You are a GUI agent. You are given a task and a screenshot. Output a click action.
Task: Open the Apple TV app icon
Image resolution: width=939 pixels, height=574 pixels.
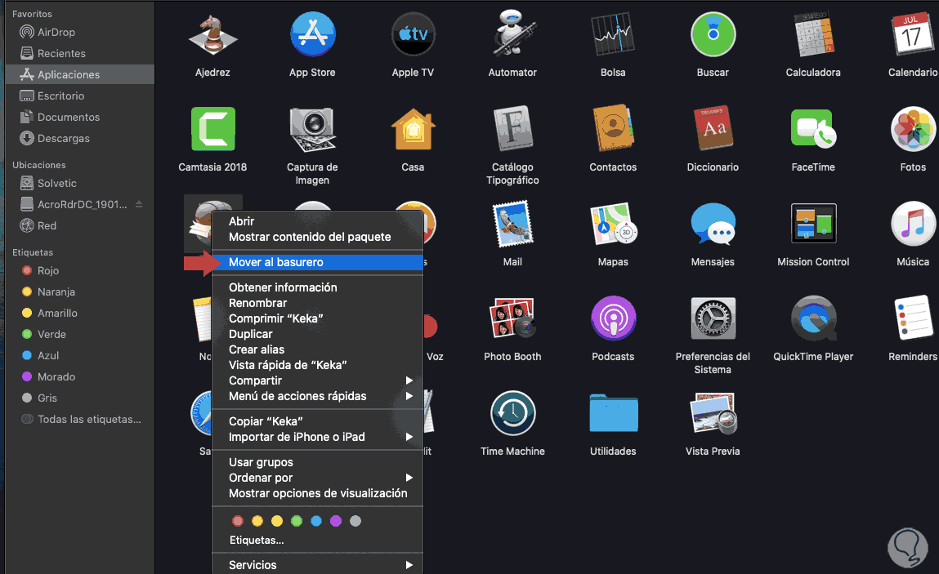point(413,34)
